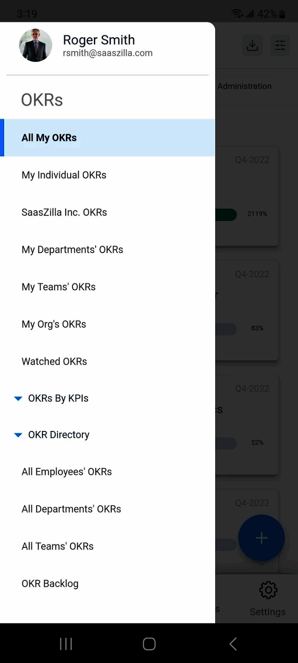Viewport: 298px width, 663px height.
Task: Tap the download icon in the header
Action: (x=252, y=46)
